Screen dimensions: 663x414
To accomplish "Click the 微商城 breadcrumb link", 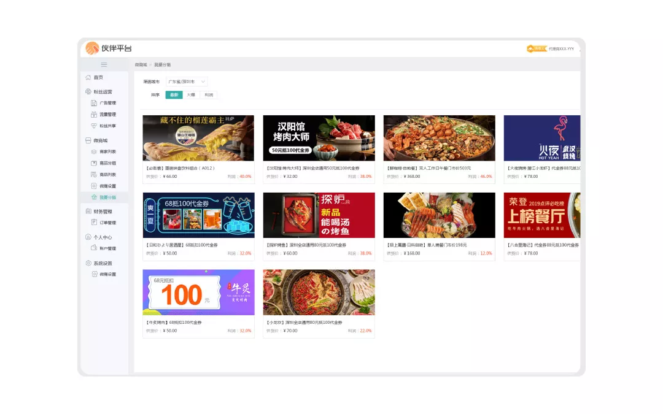I will click(141, 64).
